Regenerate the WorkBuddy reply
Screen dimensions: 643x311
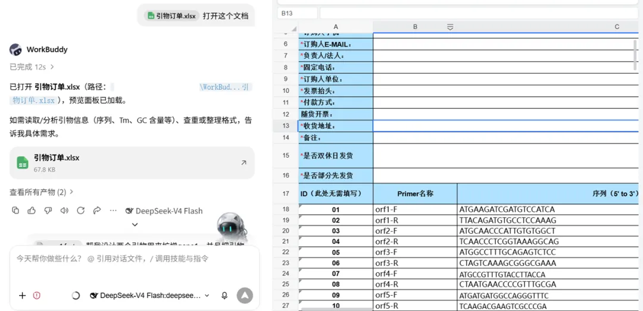pos(81,211)
